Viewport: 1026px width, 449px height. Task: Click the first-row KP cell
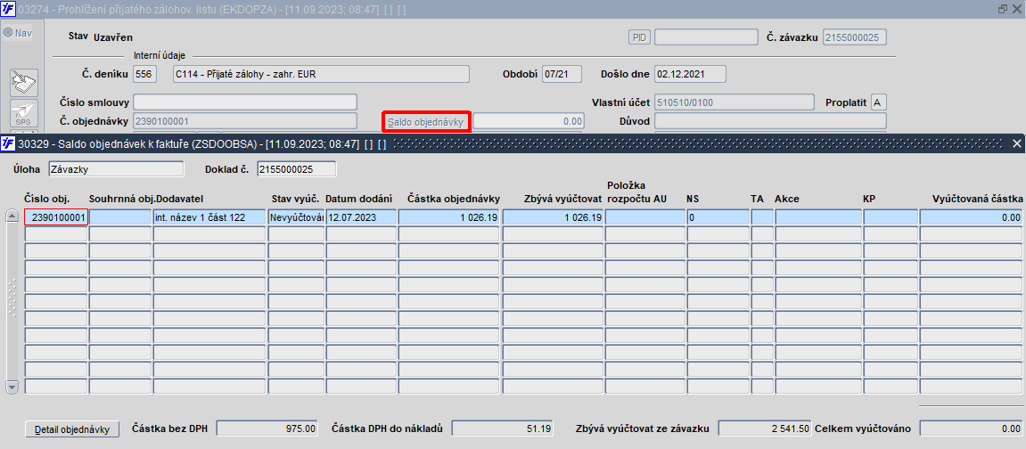tap(891, 217)
